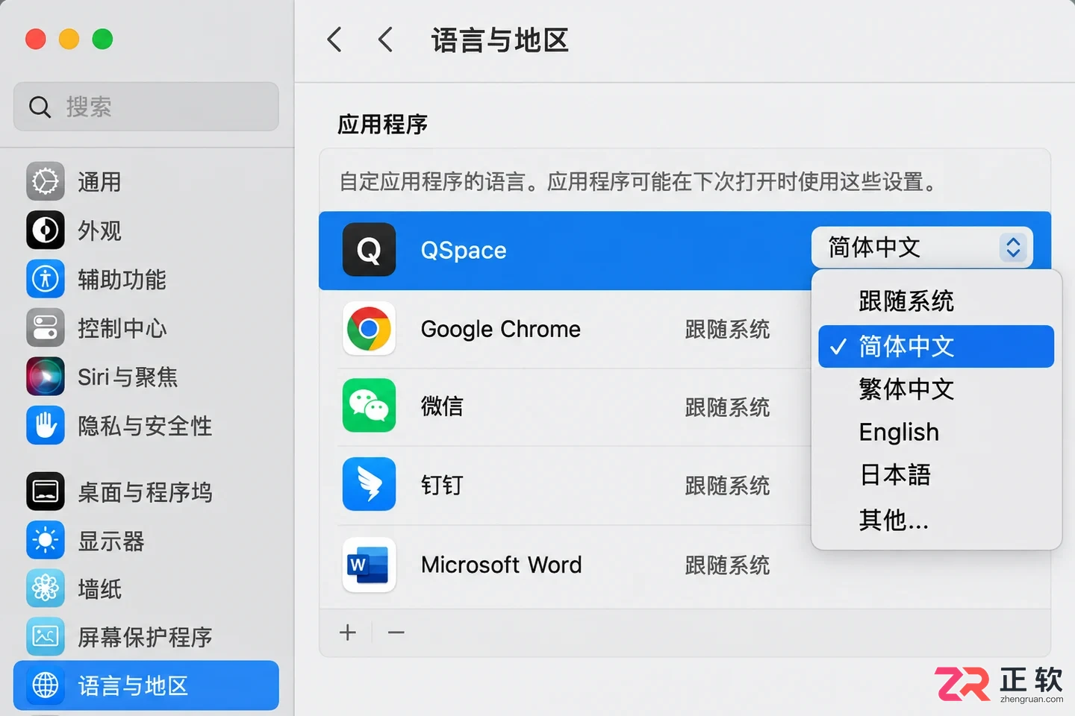Focus the 搜索 search field
Image resolution: width=1075 pixels, height=716 pixels.
pyautogui.click(x=146, y=107)
